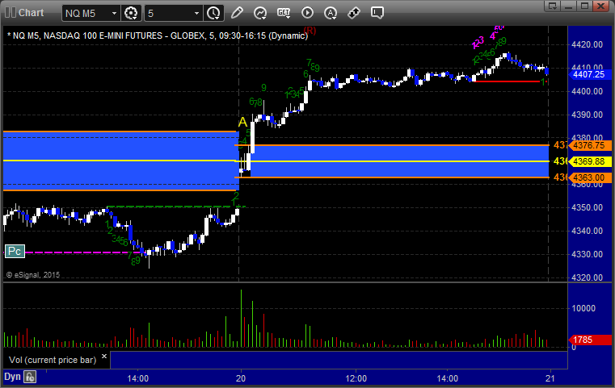
Task: Minimize the chart window
Action: (x=569, y=6)
